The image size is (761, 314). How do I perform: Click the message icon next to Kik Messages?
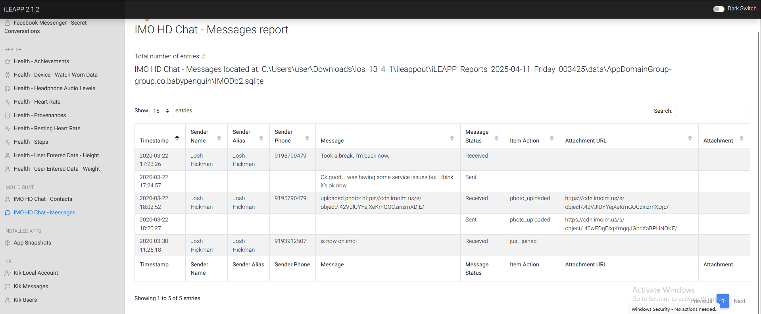8,287
